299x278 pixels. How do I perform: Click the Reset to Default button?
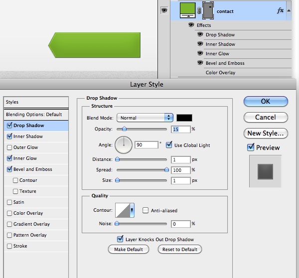coord(180,249)
